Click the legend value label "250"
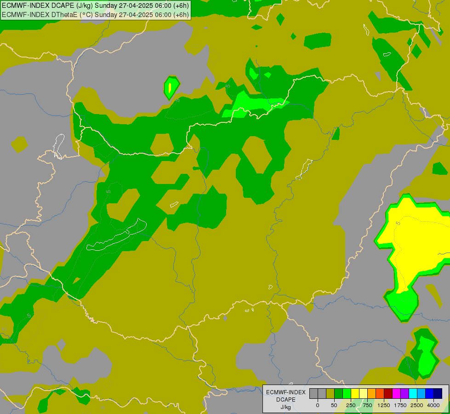The height and width of the screenshot is (414, 450). (351, 405)
